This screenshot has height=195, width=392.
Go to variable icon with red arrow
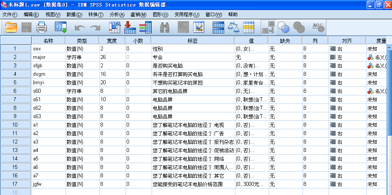click(130, 27)
